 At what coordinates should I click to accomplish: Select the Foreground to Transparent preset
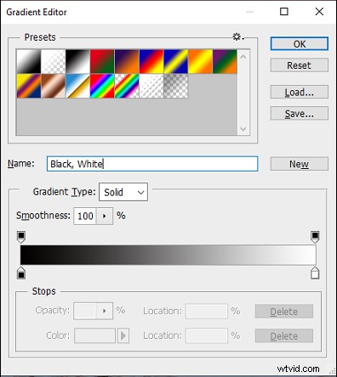(x=53, y=61)
